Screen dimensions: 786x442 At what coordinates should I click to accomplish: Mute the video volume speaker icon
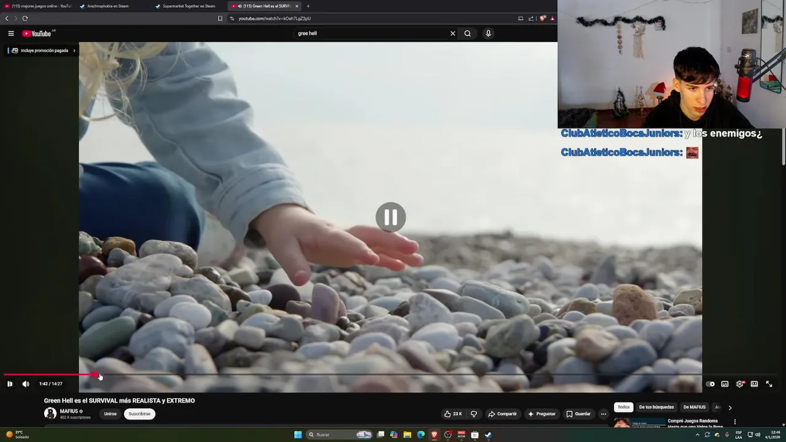26,384
